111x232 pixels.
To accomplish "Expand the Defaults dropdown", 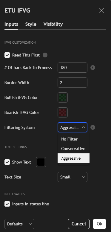I will pyautogui.click(x=19, y=224).
